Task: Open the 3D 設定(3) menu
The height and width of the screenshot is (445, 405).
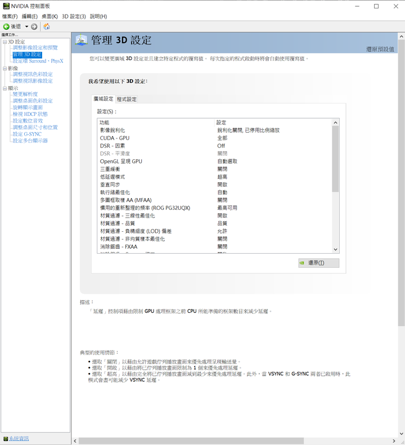Action: pyautogui.click(x=74, y=16)
